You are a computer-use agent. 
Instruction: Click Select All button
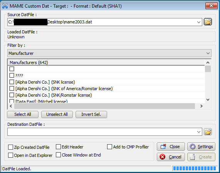23,114
